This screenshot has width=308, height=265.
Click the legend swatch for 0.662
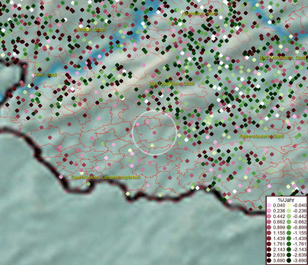tap(269, 222)
